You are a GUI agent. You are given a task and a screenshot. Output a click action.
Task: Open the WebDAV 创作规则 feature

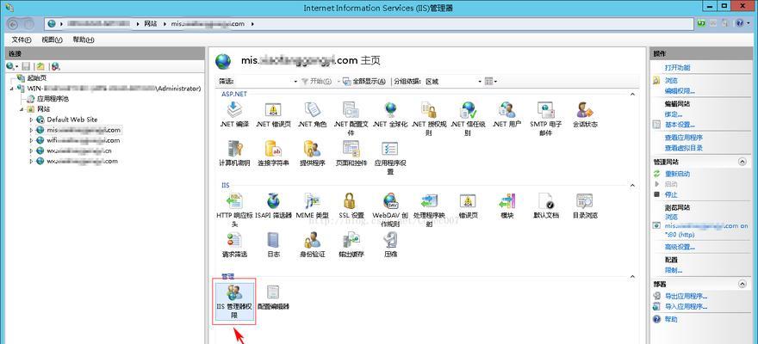coord(389,210)
